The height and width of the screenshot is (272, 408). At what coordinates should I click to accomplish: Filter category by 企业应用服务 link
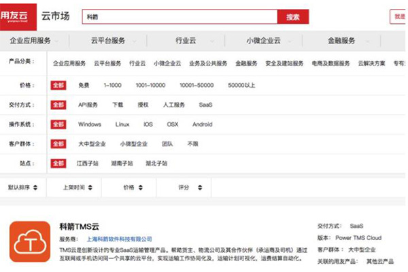(69, 63)
